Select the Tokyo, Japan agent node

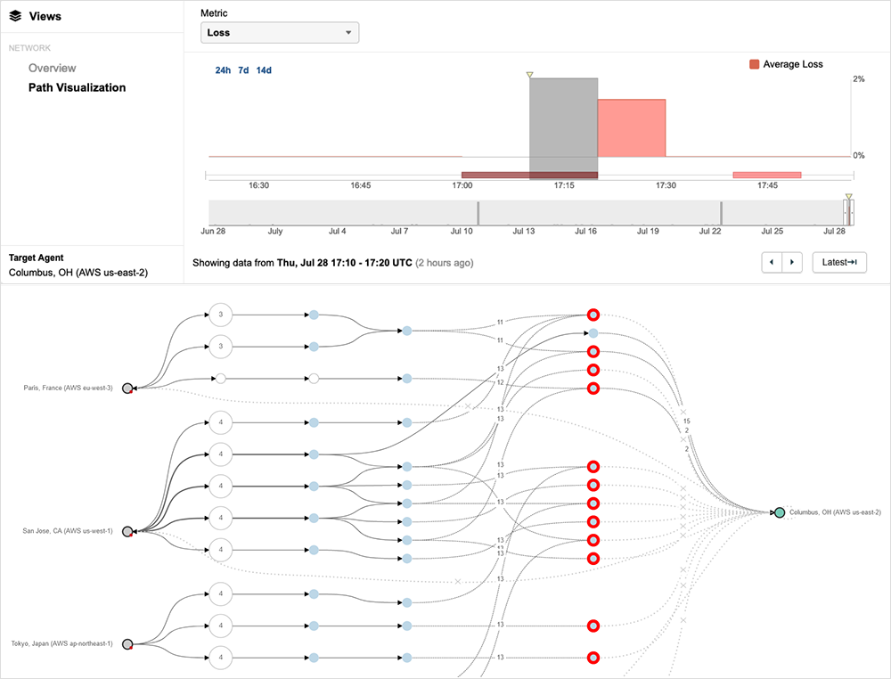127,643
